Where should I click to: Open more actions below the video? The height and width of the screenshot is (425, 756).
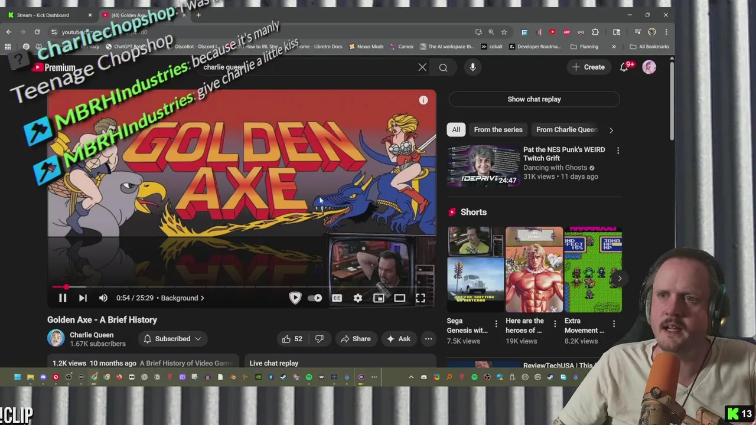429,339
